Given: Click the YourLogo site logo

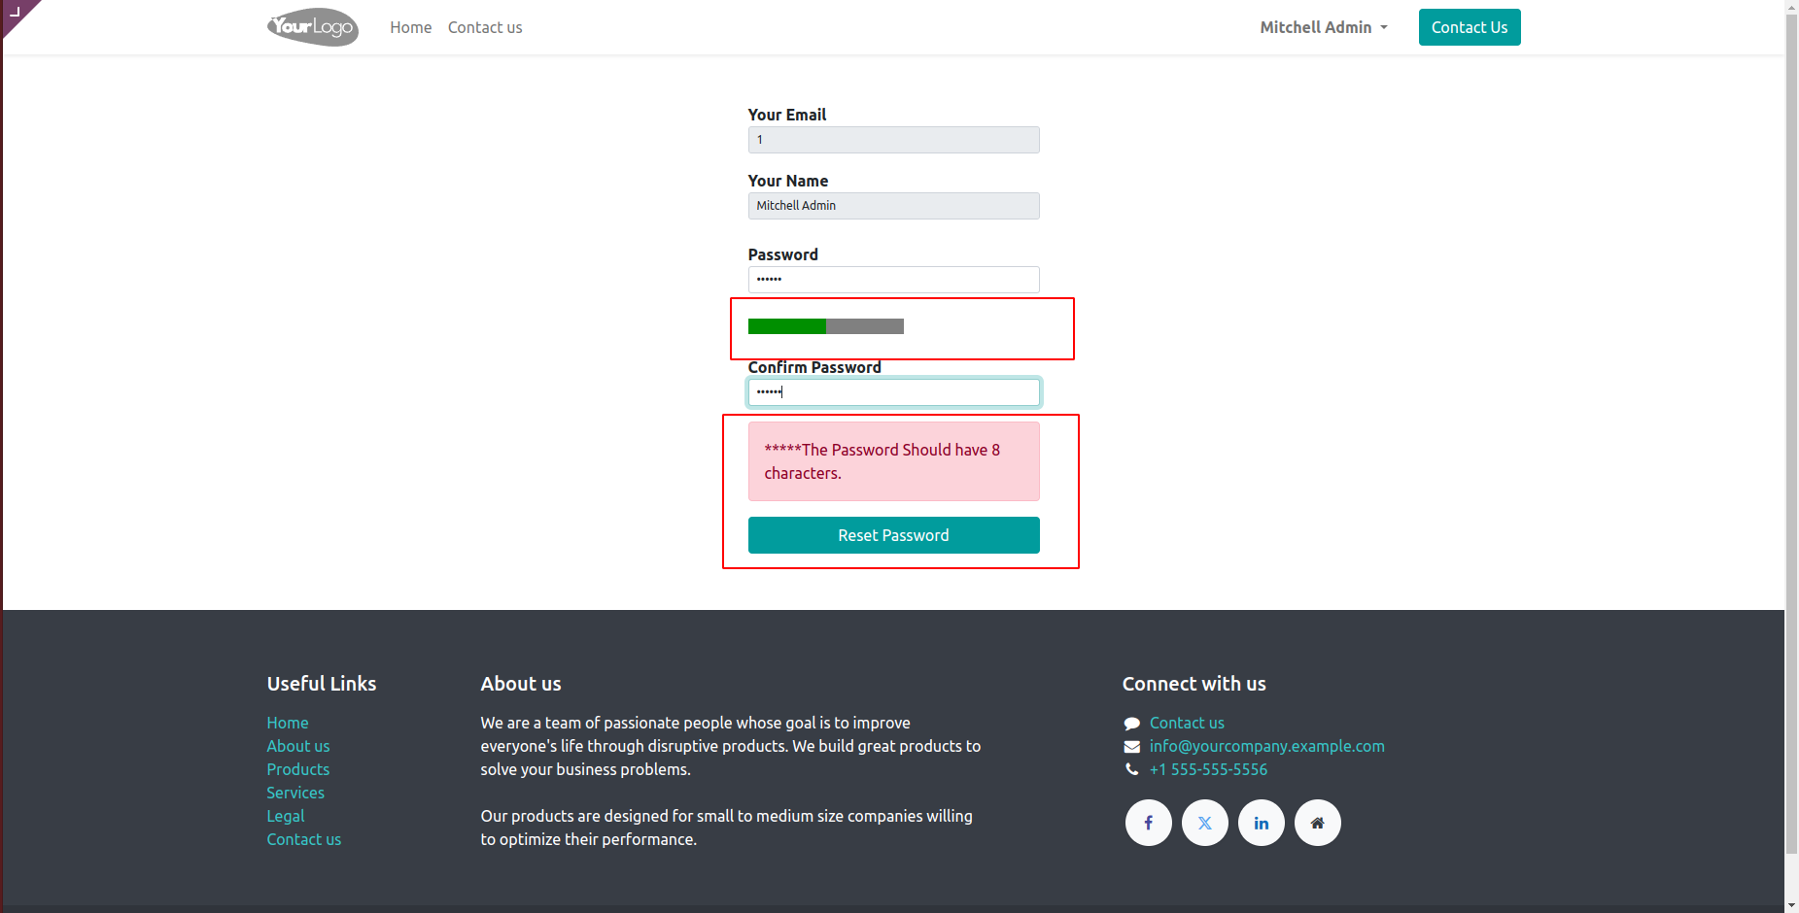Looking at the screenshot, I should (x=312, y=27).
